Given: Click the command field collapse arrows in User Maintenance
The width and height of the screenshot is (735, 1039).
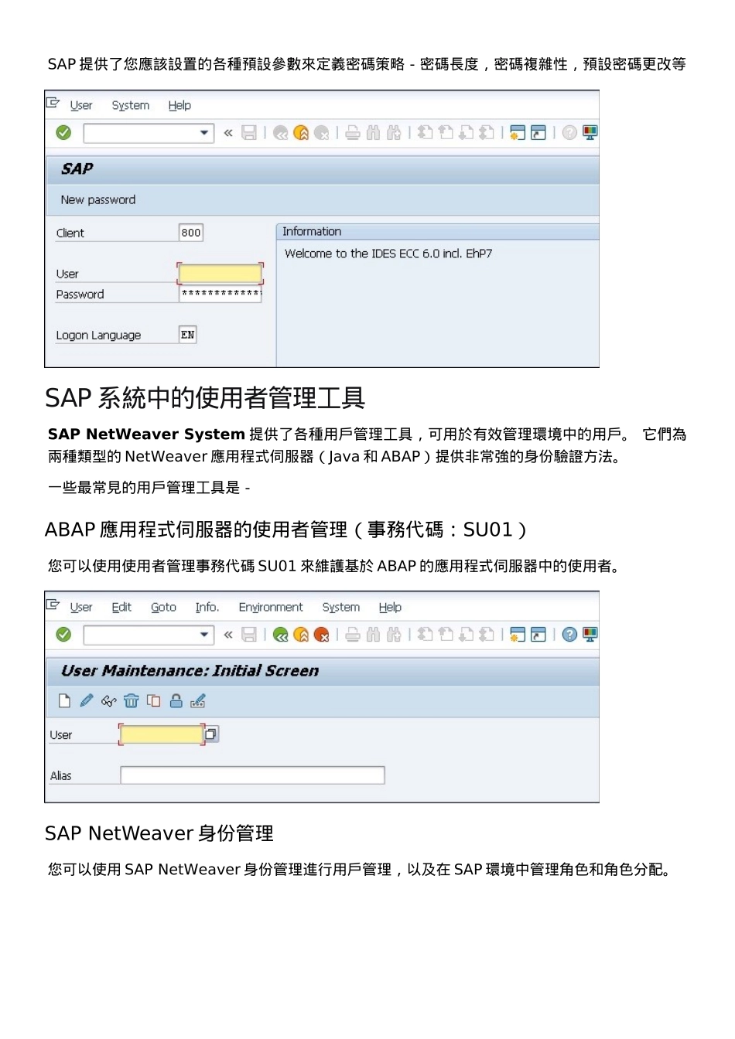Looking at the screenshot, I should pyautogui.click(x=228, y=635).
